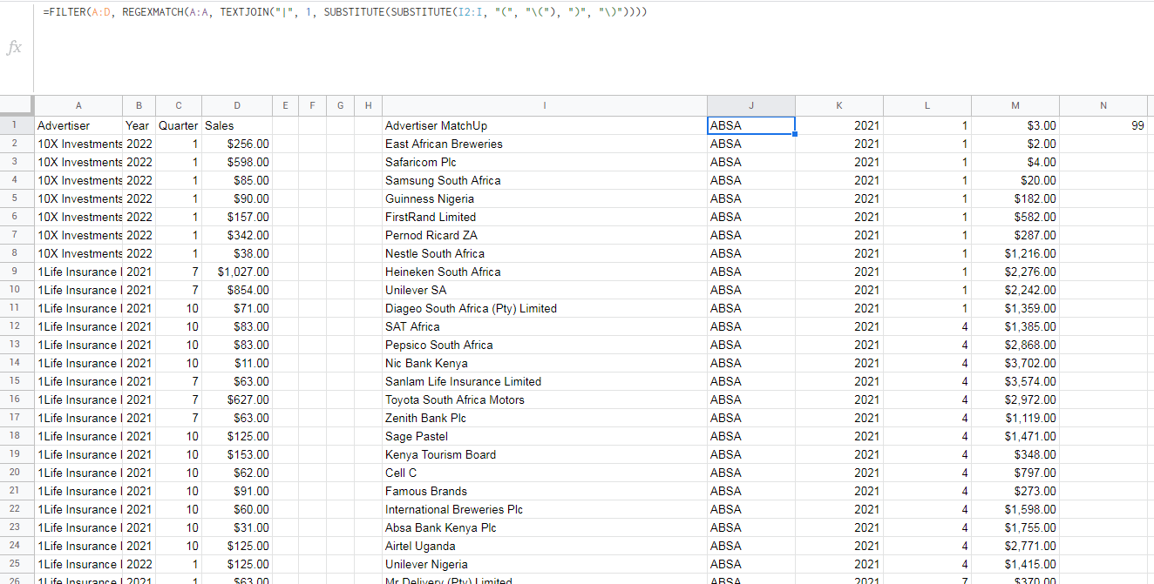Click the cell containing 99
This screenshot has height=584, width=1154.
[x=1103, y=125]
